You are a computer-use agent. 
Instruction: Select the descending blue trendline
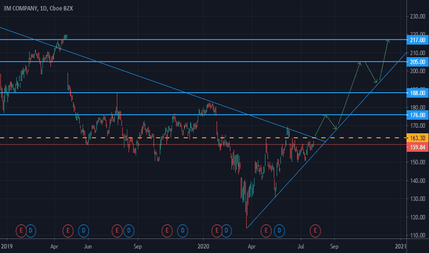point(163,85)
